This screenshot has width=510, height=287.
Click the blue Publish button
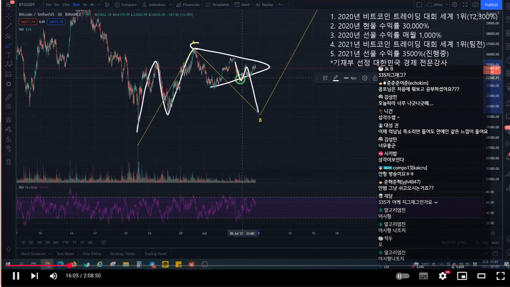pyautogui.click(x=491, y=5)
